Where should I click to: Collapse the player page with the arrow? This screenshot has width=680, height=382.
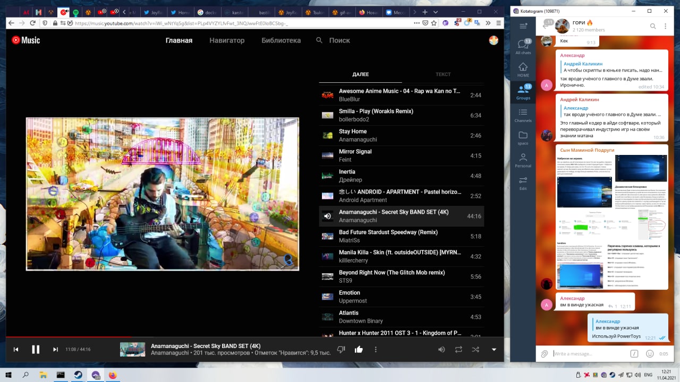point(494,349)
